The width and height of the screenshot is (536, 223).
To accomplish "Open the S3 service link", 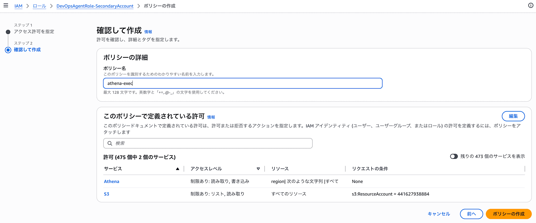I will pos(106,194).
